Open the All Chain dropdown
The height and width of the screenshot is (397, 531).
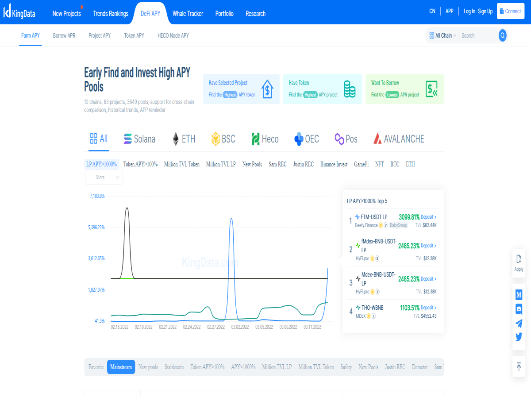[x=442, y=35]
